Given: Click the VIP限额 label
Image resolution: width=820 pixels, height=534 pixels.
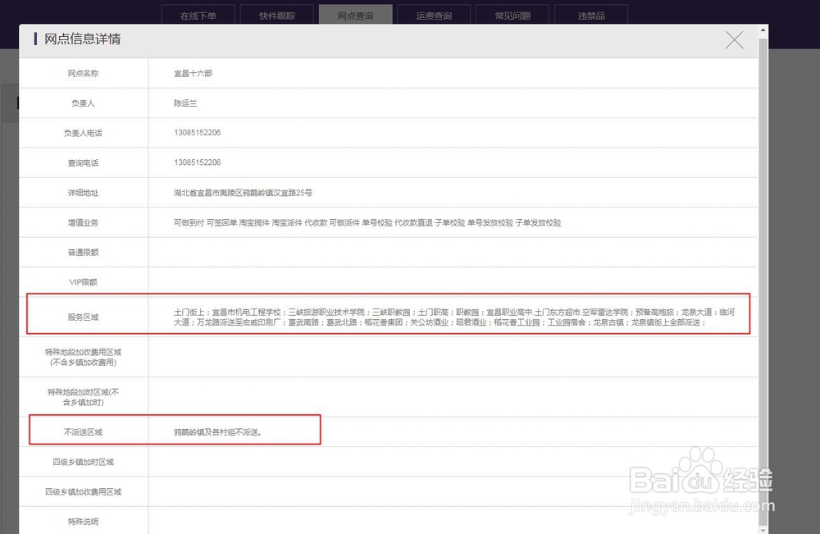Looking at the screenshot, I should (83, 282).
